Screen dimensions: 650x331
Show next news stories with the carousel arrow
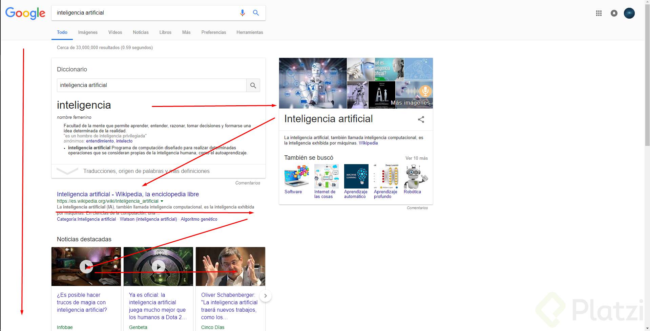click(x=266, y=296)
